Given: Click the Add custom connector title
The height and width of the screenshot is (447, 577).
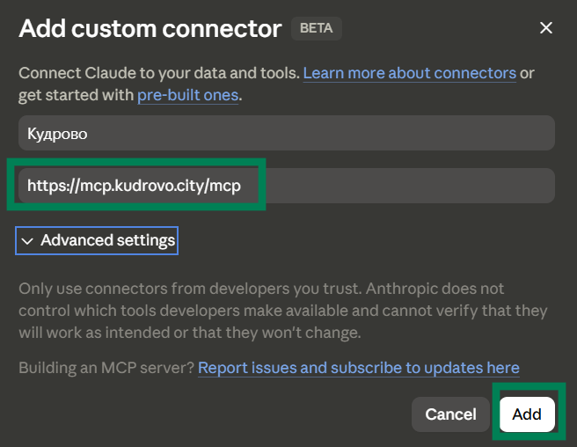Looking at the screenshot, I should (x=150, y=28).
